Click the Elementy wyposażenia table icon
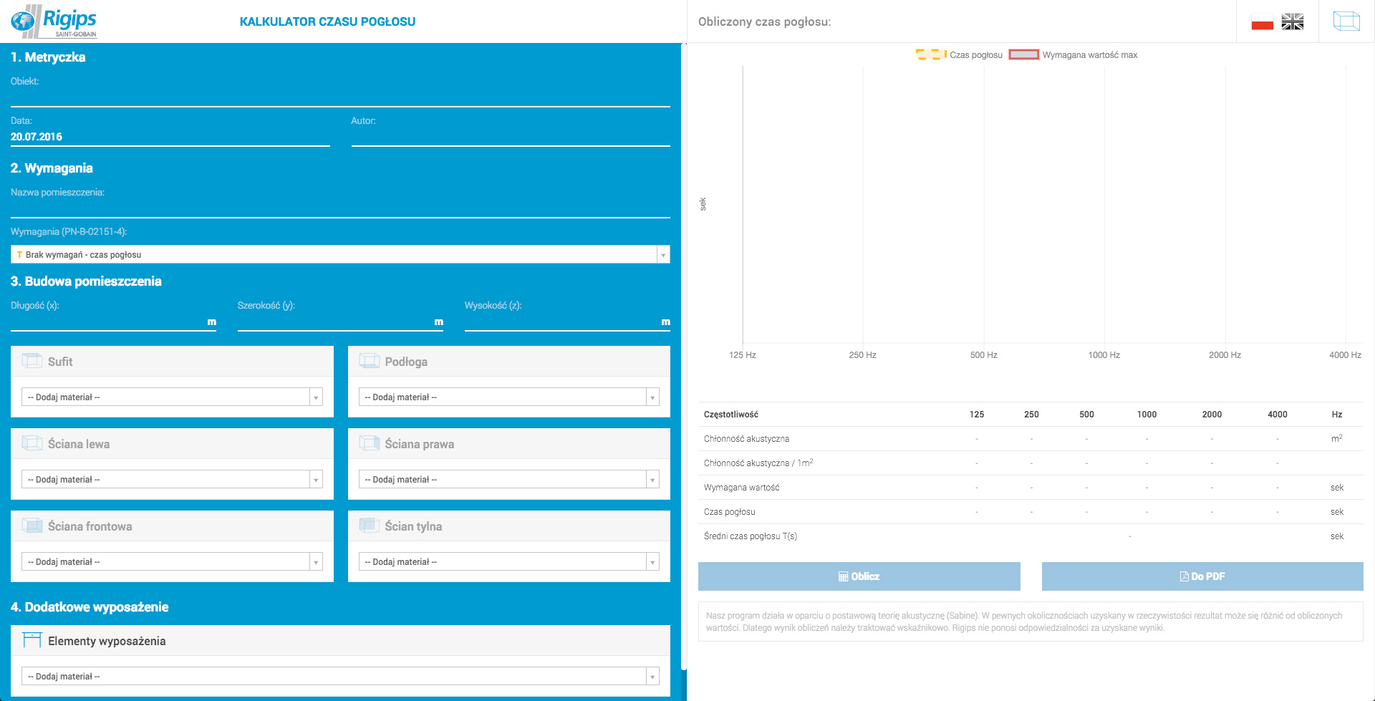 coord(32,640)
